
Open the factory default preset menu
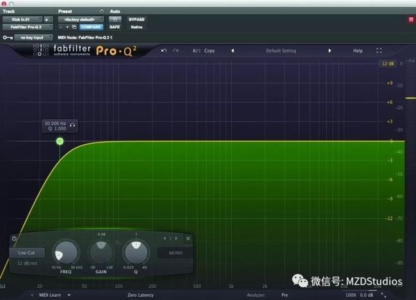[81, 19]
